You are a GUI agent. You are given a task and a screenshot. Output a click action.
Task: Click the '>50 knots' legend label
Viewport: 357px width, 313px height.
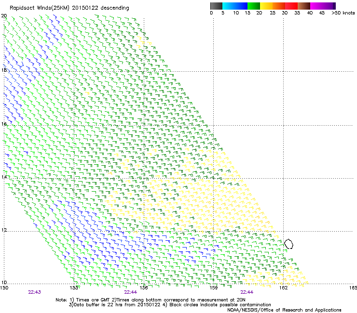pyautogui.click(x=343, y=13)
